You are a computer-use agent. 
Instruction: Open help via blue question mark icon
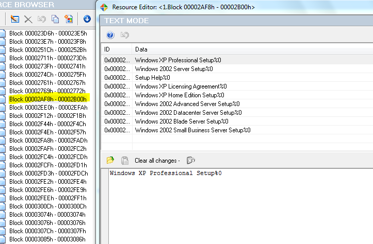pyautogui.click(x=110, y=35)
